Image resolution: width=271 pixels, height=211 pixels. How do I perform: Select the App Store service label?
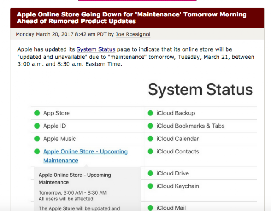56,113
